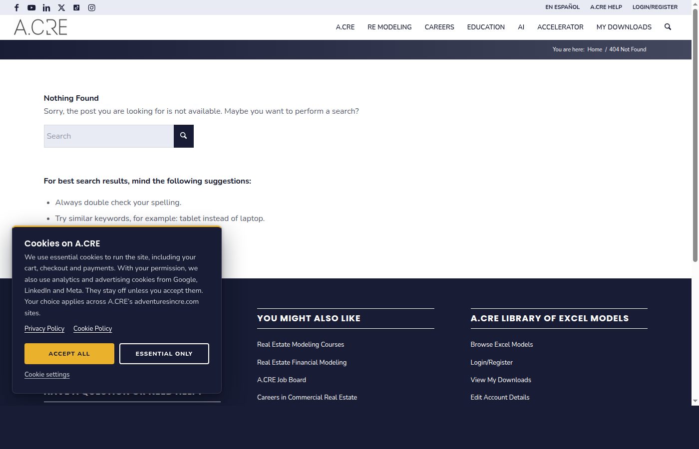Accept all cookies
The height and width of the screenshot is (449, 699).
point(69,354)
